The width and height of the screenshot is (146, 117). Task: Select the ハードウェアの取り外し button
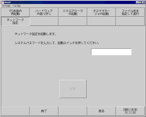(44, 12)
